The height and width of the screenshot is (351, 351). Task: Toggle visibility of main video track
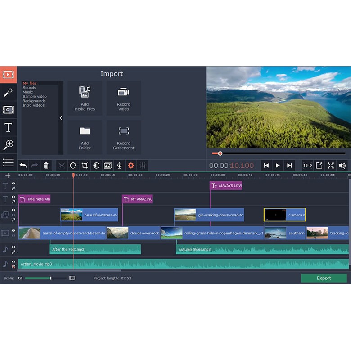[13, 230]
